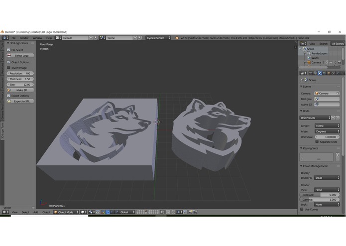Open the viewport shading selector
This screenshot has height=246, width=346.
click(x=84, y=212)
